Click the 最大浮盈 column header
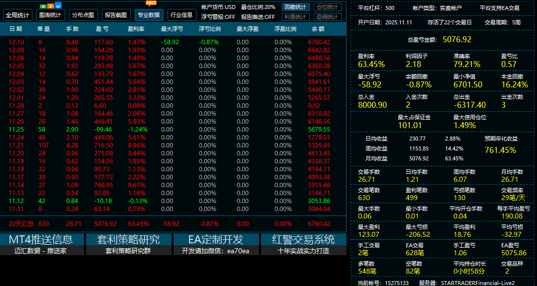Image resolution: width=537 pixels, height=286 pixels. pyautogui.click(x=248, y=29)
